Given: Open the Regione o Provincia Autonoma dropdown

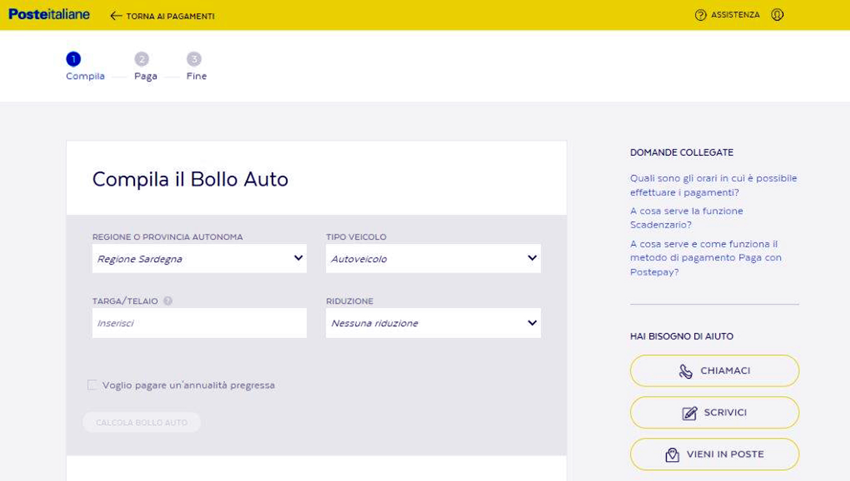Looking at the screenshot, I should (199, 259).
